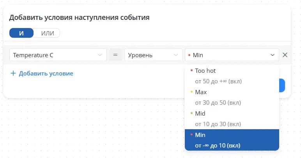This screenshot has width=301, height=158.
Task: Click the plus icon beside Добавить условие
Action: point(13,73)
